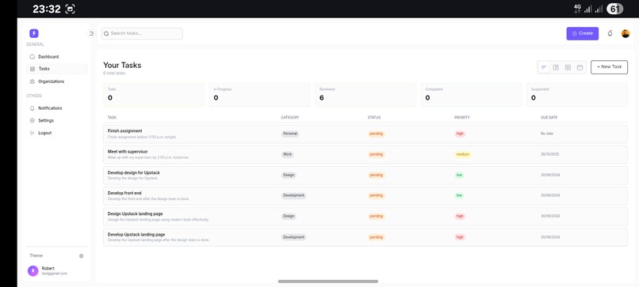Open the Develop design for Upstack task
The width and height of the screenshot is (639, 287).
pyautogui.click(x=365, y=176)
